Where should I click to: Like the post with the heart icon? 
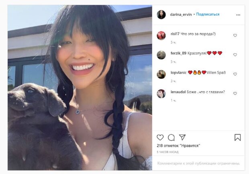[160, 137]
